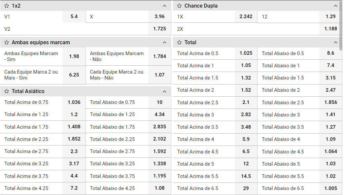
Task: Pick the draw X at 3.96
Action: click(159, 16)
